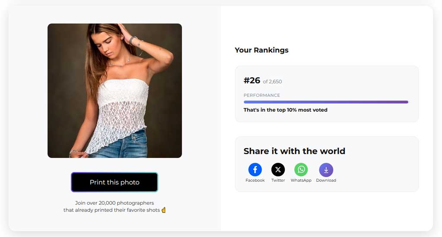Screen dimensions: 442x237
Task: Click the Download text label
Action: pos(326,180)
